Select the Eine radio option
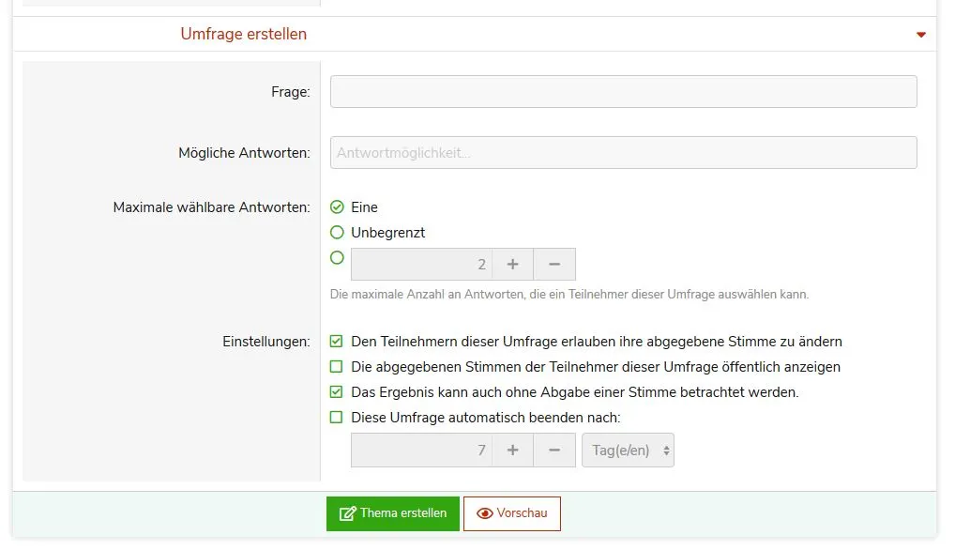Image resolution: width=955 pixels, height=550 pixels. pyautogui.click(x=338, y=207)
